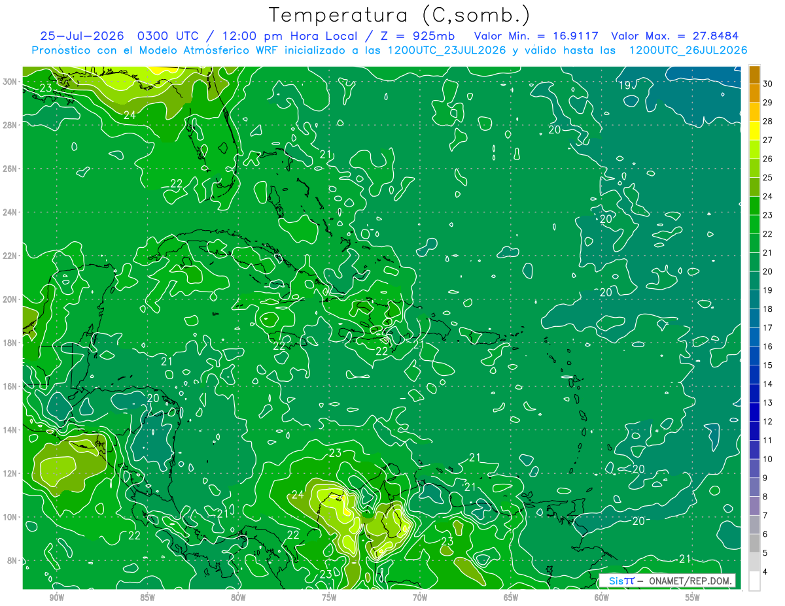
Task: Click the green colorbar segment between 22 and 23
Action: point(754,224)
